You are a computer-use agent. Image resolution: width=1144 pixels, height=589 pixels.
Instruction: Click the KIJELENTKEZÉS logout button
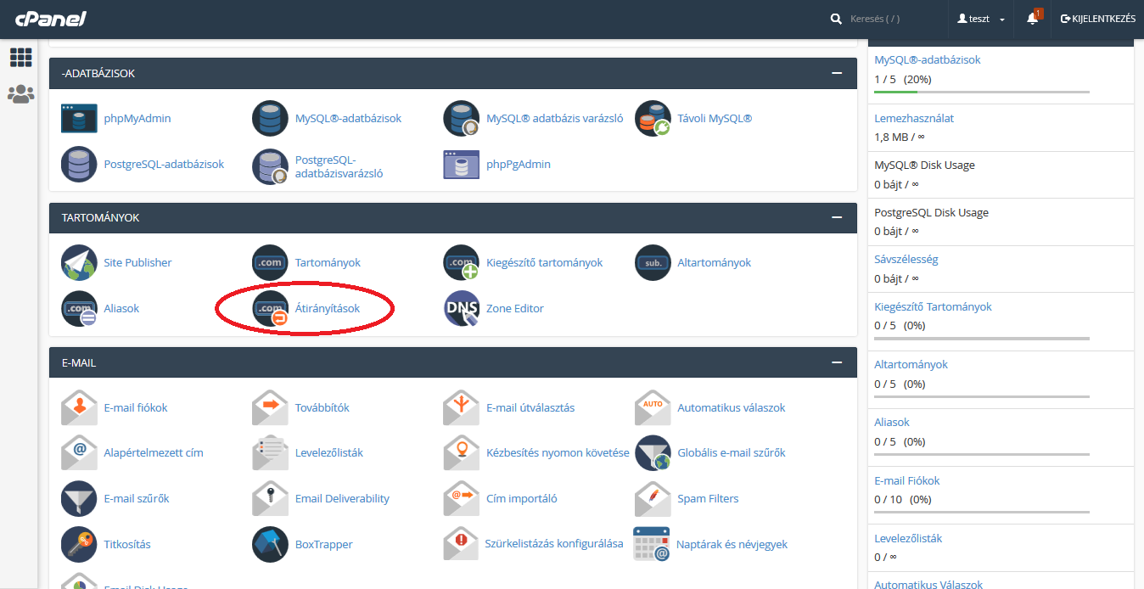point(1097,19)
